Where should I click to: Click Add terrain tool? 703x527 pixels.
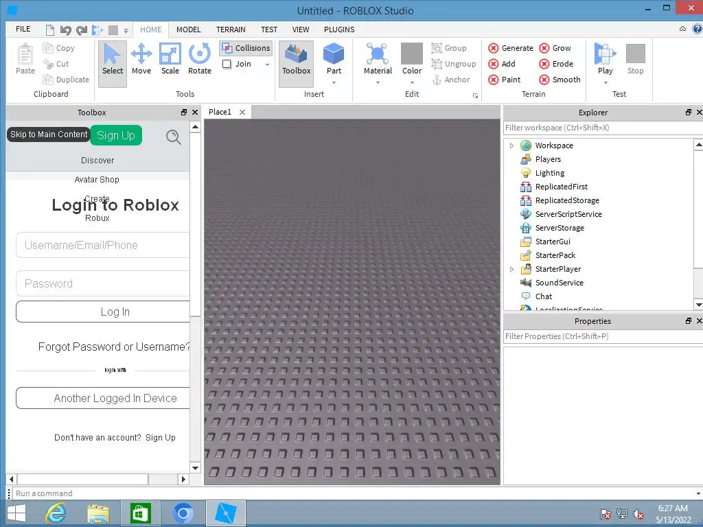click(x=502, y=64)
